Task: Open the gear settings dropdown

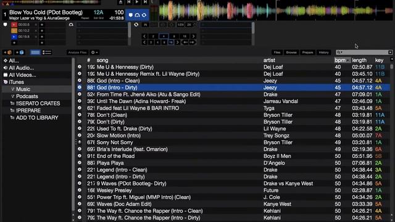Action: [x=94, y=52]
